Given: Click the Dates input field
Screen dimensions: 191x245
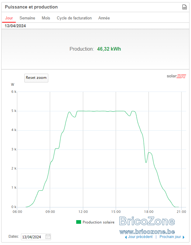Looking at the screenshot, I should 36,237.
